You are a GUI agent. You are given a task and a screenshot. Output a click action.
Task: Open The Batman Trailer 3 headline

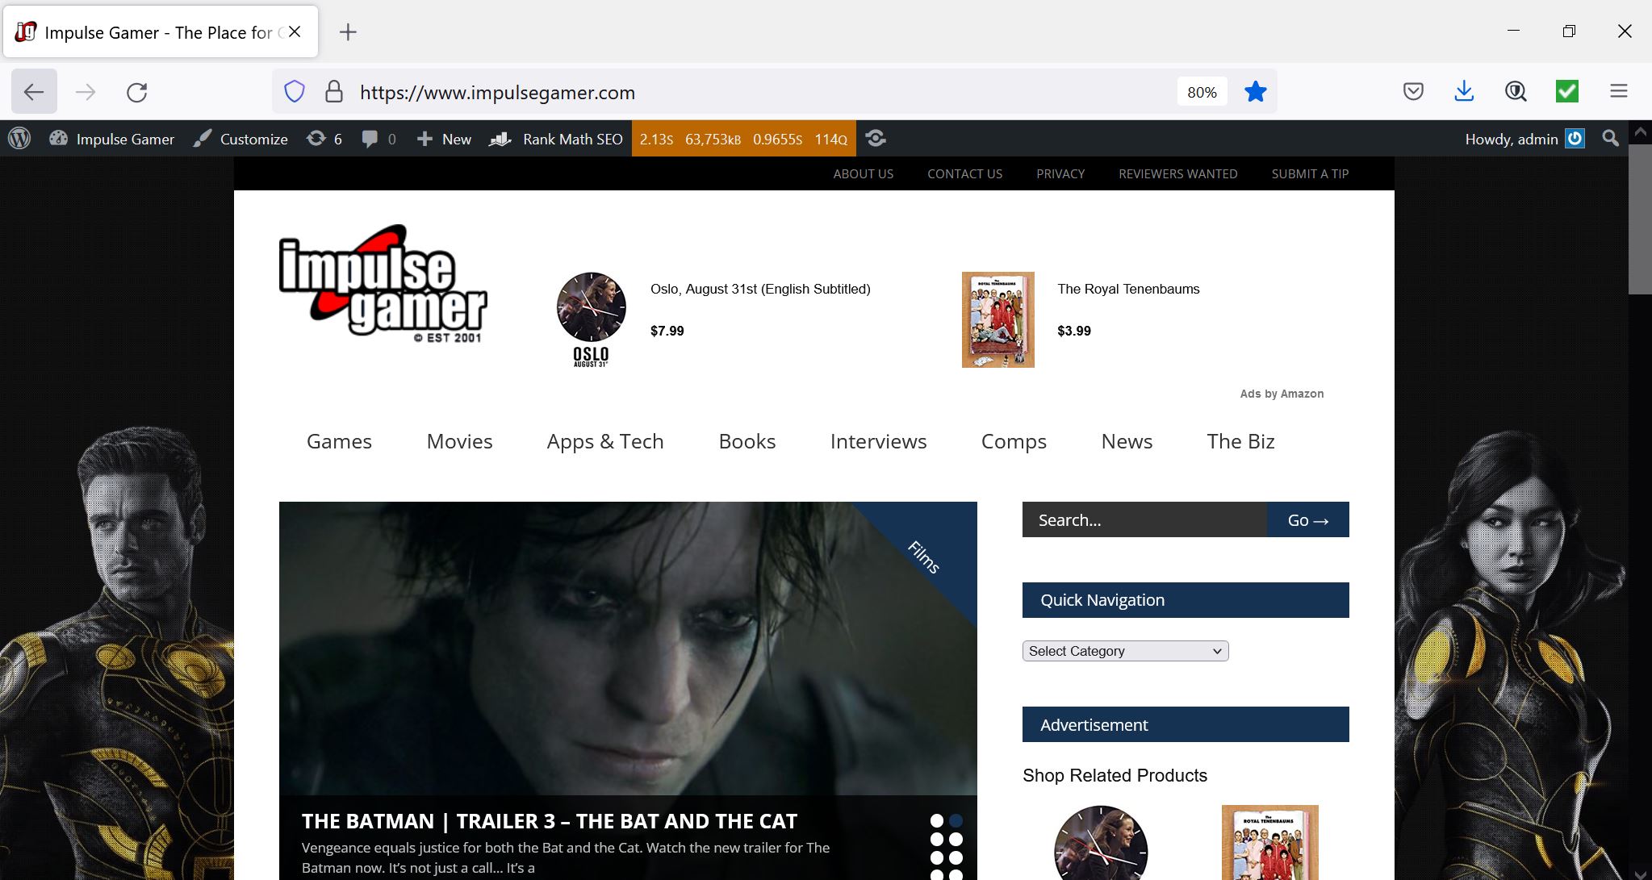tap(549, 821)
